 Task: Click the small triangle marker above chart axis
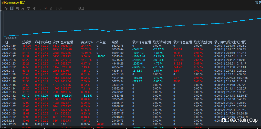[1, 11]
